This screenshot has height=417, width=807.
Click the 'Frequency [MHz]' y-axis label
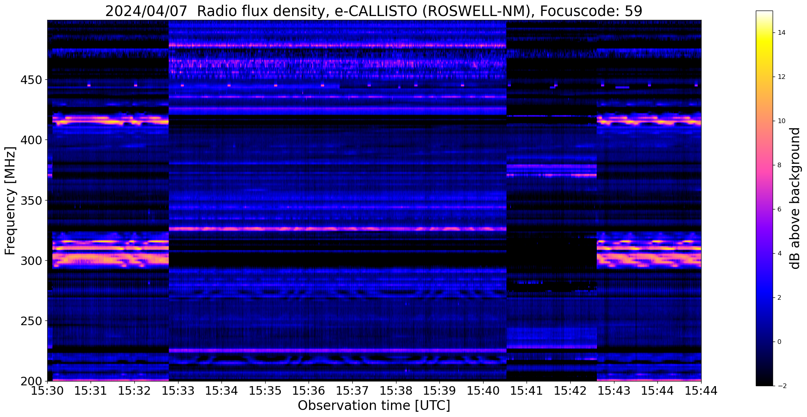click(10, 200)
